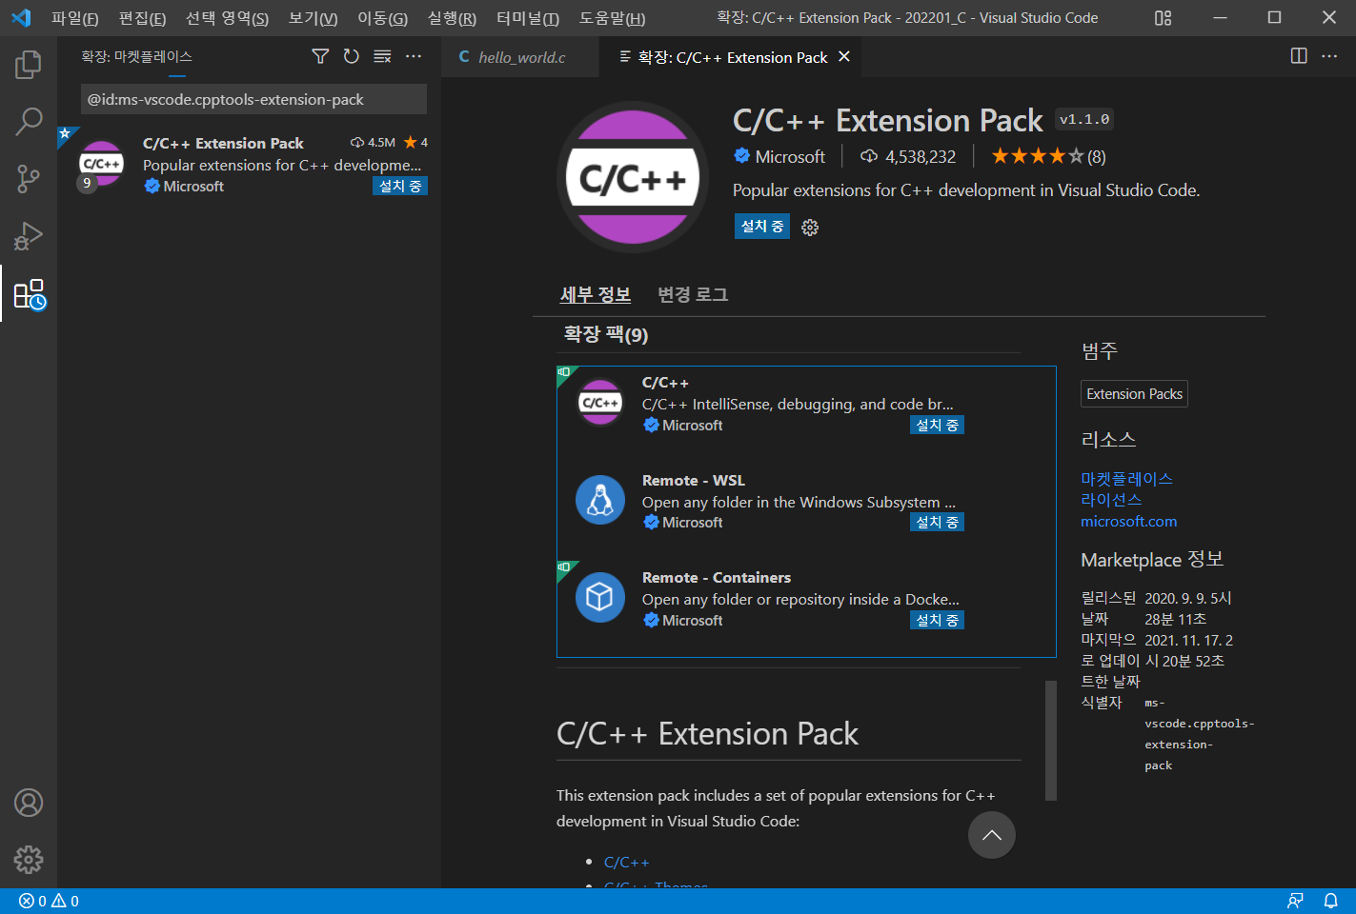Image resolution: width=1356 pixels, height=914 pixels.
Task: Customize layout icon in title bar
Action: pos(1163,18)
